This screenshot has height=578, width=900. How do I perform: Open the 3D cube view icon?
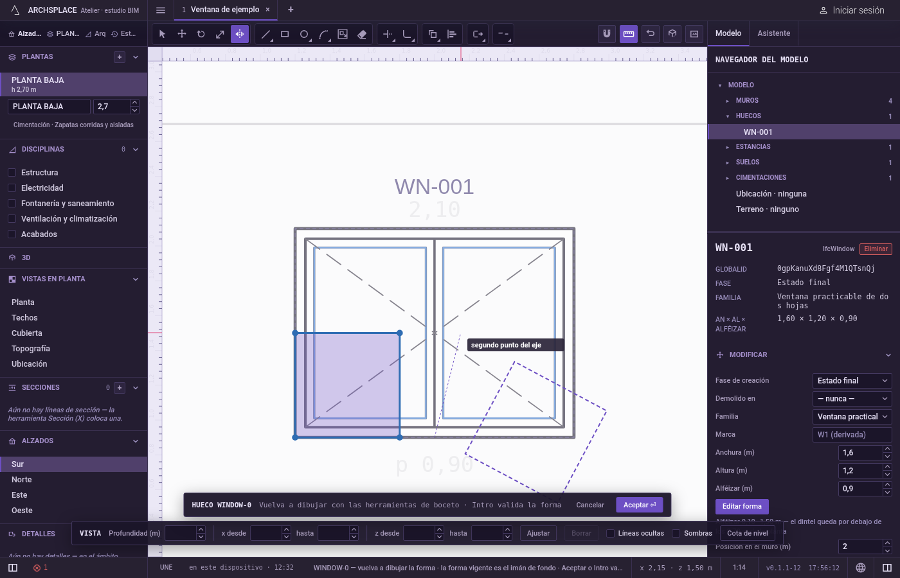pyautogui.click(x=672, y=34)
